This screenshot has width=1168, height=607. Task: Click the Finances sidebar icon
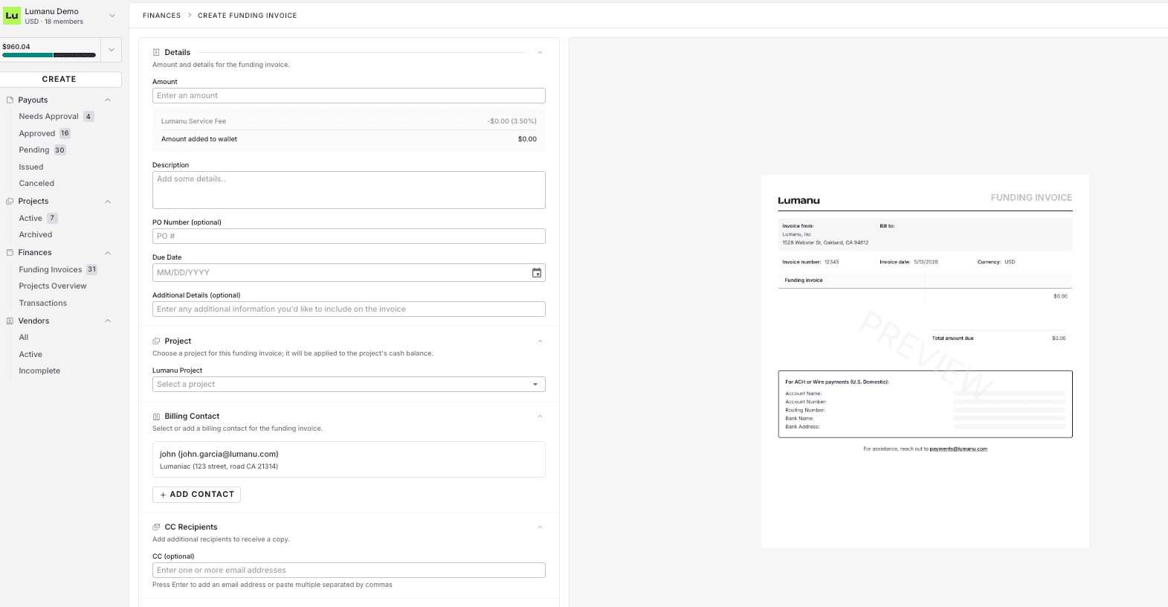click(x=10, y=252)
